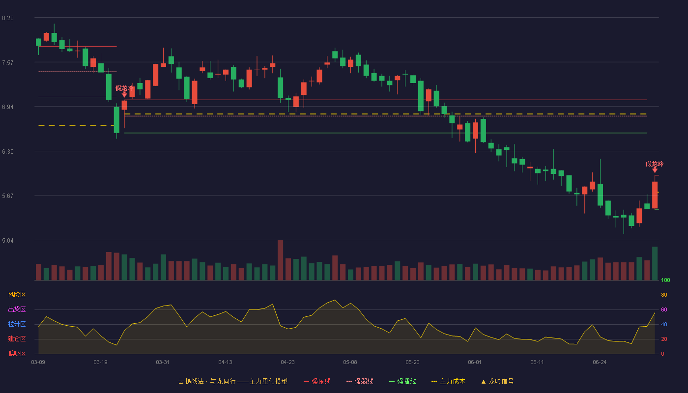Toggle the 主力成本 legend entry
The height and width of the screenshot is (393, 688).
click(448, 381)
